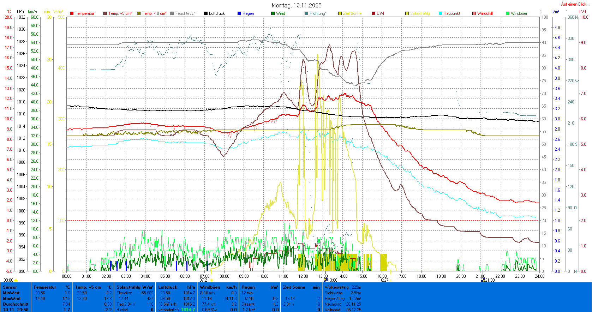Click the sun icon beside 09:06

[x=16, y=280]
